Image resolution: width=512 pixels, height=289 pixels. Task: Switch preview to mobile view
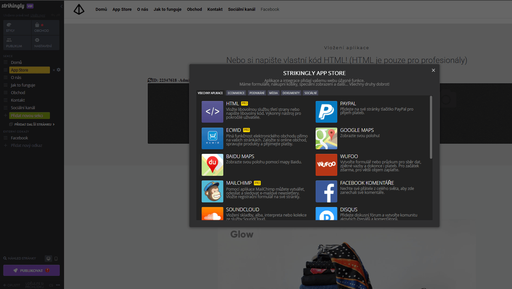click(56, 258)
